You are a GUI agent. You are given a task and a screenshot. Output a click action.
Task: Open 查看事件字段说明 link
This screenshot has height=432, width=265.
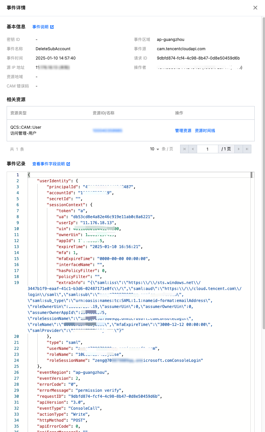[51, 164]
